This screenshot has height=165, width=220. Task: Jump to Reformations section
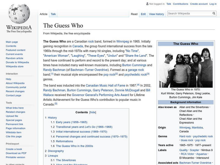pyautogui.click(x=64, y=141)
